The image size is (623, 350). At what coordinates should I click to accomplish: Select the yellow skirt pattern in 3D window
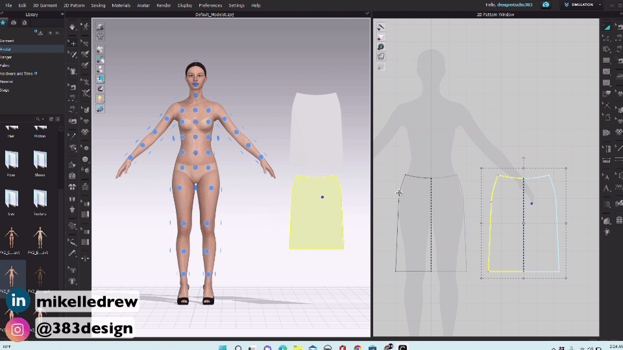(316, 213)
